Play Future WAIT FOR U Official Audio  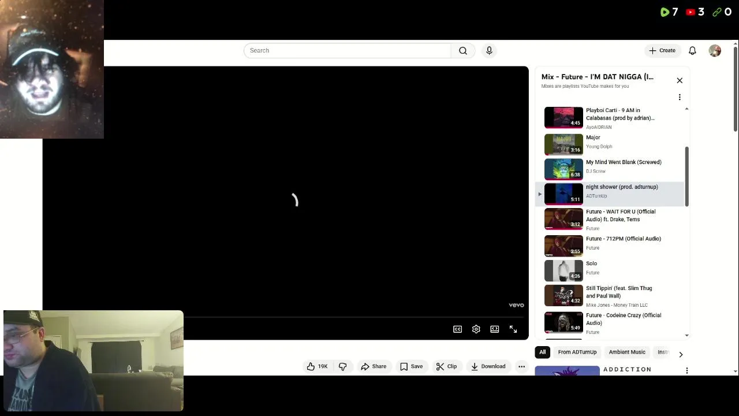tap(610, 219)
